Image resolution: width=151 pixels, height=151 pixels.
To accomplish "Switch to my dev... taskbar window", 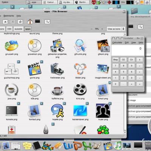I will pyautogui.click(x=66, y=2).
